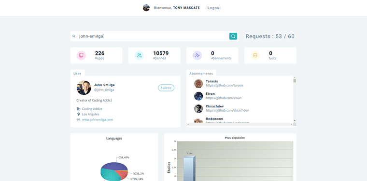Image resolution: width=367 pixels, height=181 pixels.
Task: Click the 10579 followers count
Action: [x=161, y=53]
